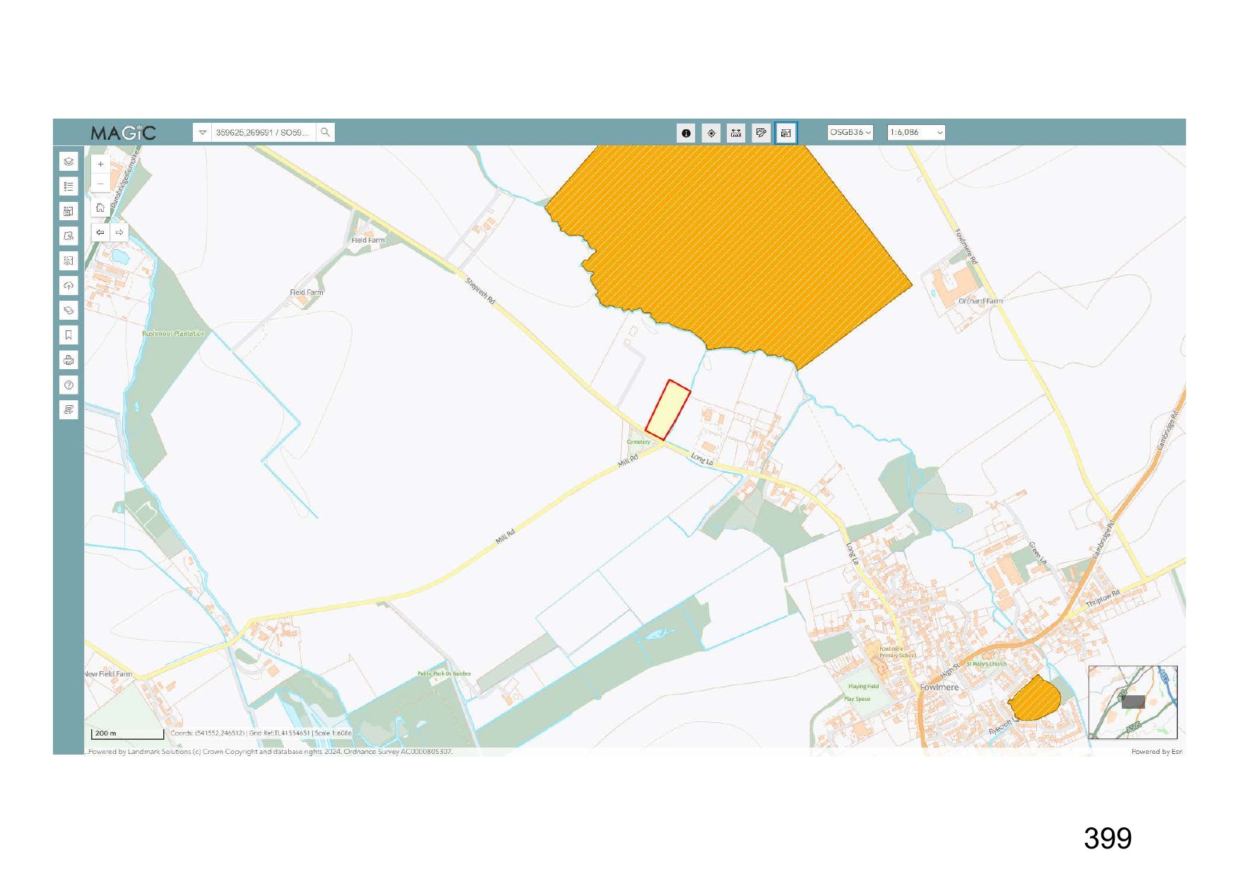
Task: Select the eraser tool icon
Action: 69,311
